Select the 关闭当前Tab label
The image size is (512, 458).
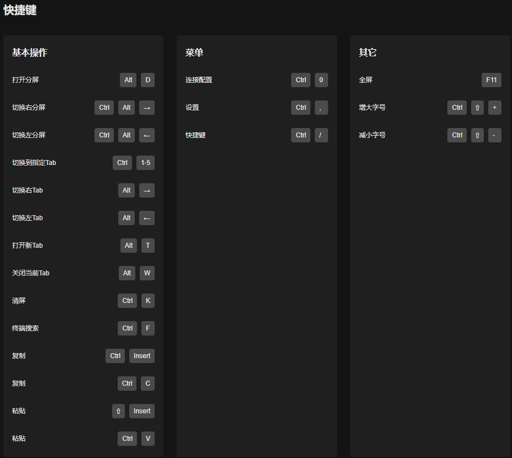(x=31, y=273)
